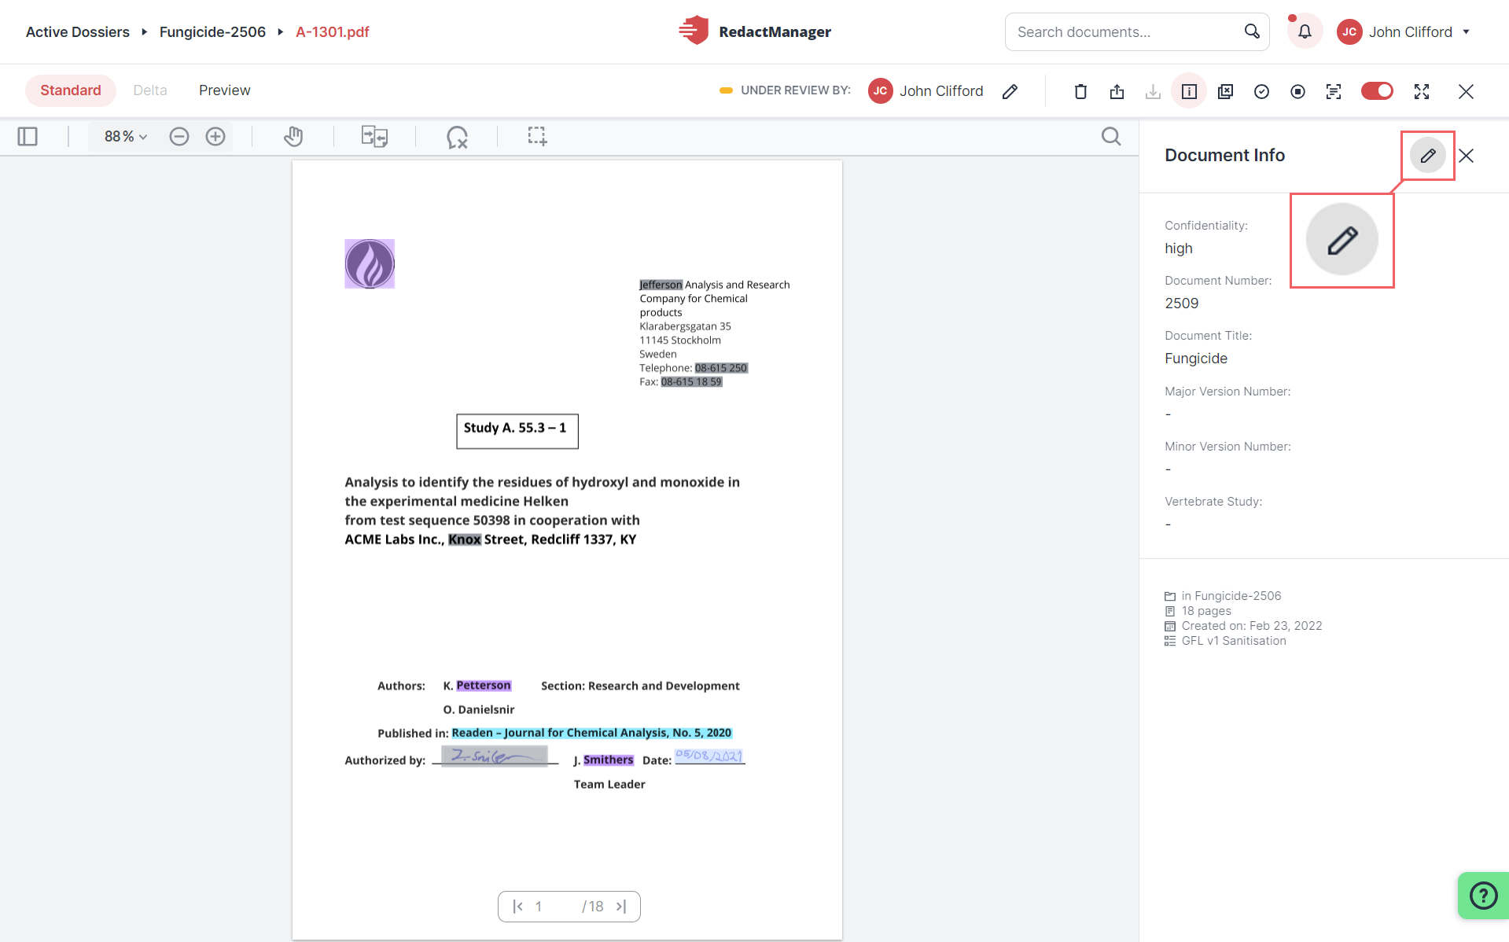Switch to the Delta view tab
Viewport: 1509px width, 942px height.
tap(150, 90)
